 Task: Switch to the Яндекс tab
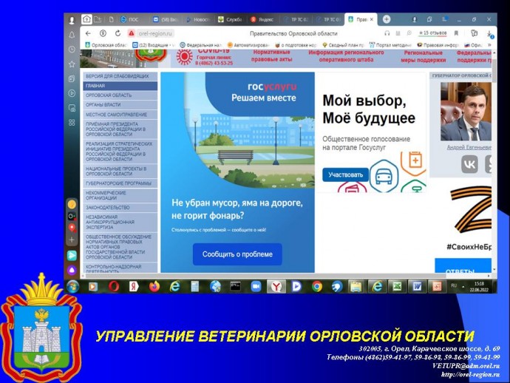click(263, 19)
